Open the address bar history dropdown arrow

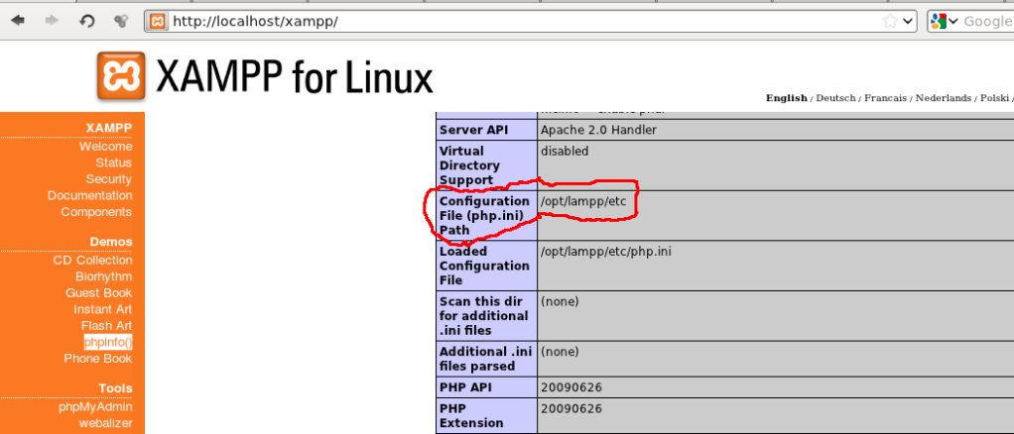(x=907, y=22)
